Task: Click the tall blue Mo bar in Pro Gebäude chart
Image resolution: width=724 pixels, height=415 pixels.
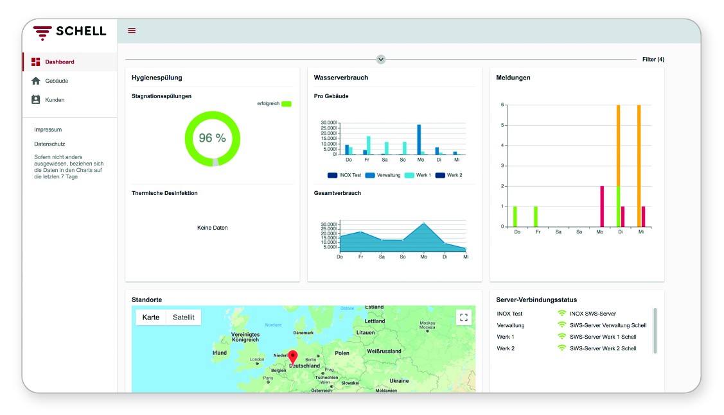Action: (x=419, y=139)
